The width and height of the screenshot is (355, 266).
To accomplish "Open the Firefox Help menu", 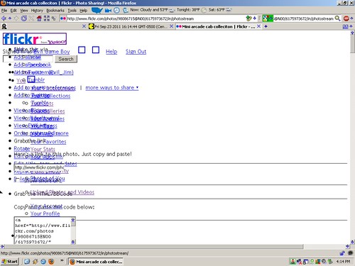I will click(x=83, y=11).
